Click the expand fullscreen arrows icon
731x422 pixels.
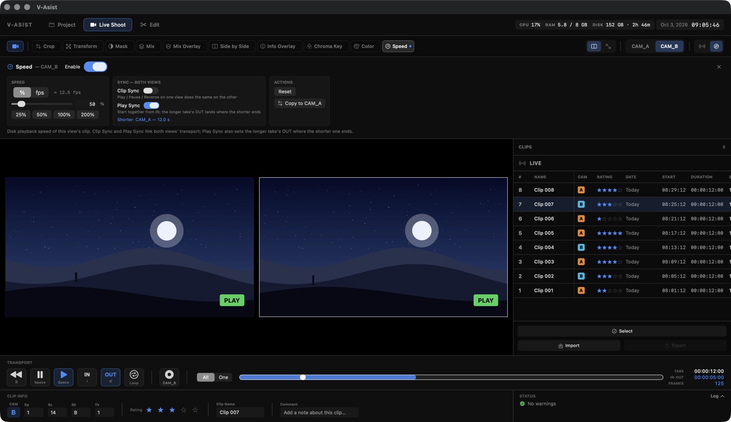click(x=608, y=46)
